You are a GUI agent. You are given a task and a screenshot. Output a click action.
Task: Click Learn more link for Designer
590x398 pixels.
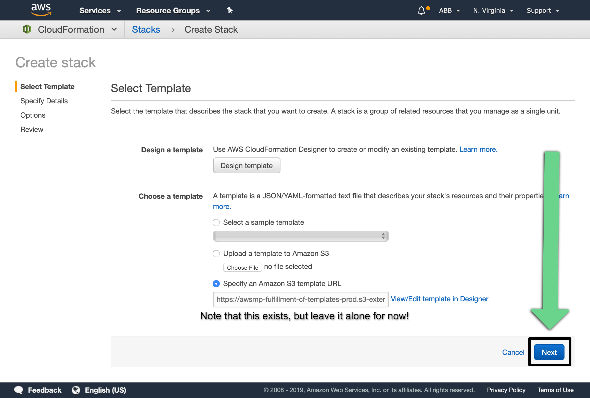point(478,150)
